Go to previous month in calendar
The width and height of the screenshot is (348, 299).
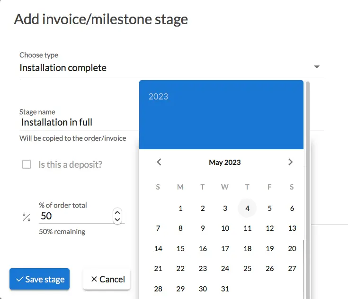point(159,162)
